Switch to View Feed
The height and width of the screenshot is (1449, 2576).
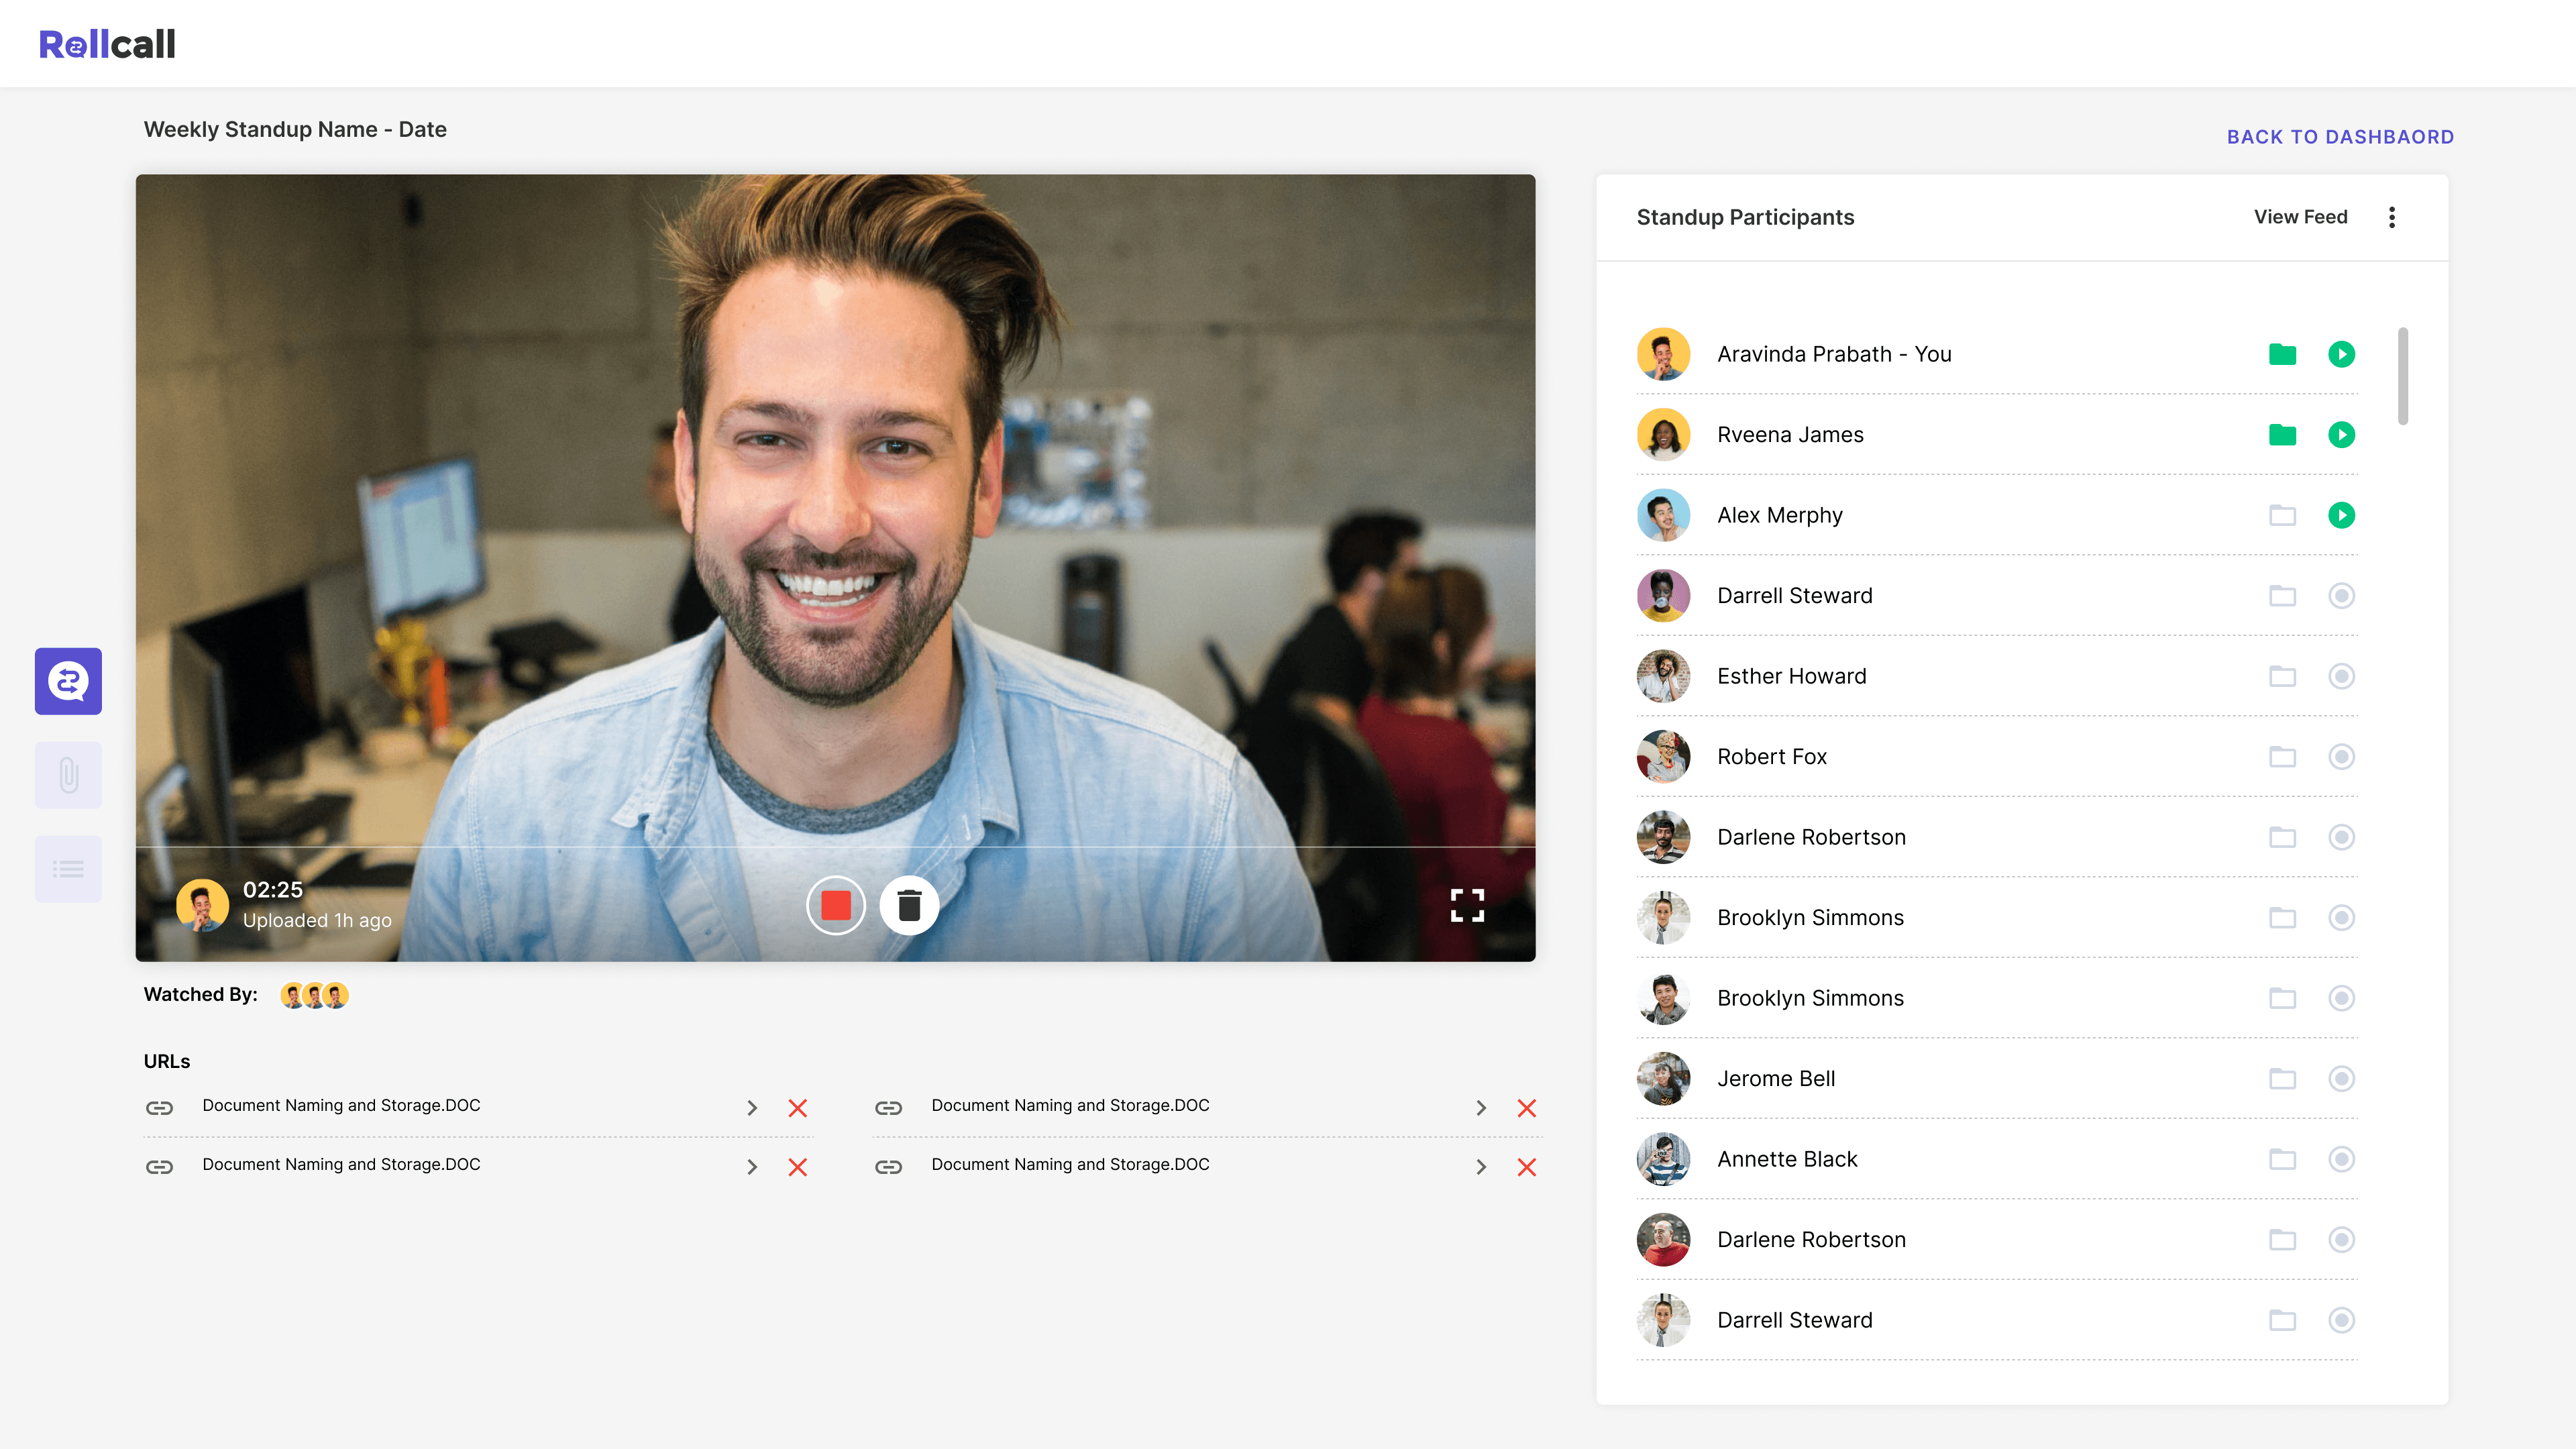click(x=2300, y=217)
